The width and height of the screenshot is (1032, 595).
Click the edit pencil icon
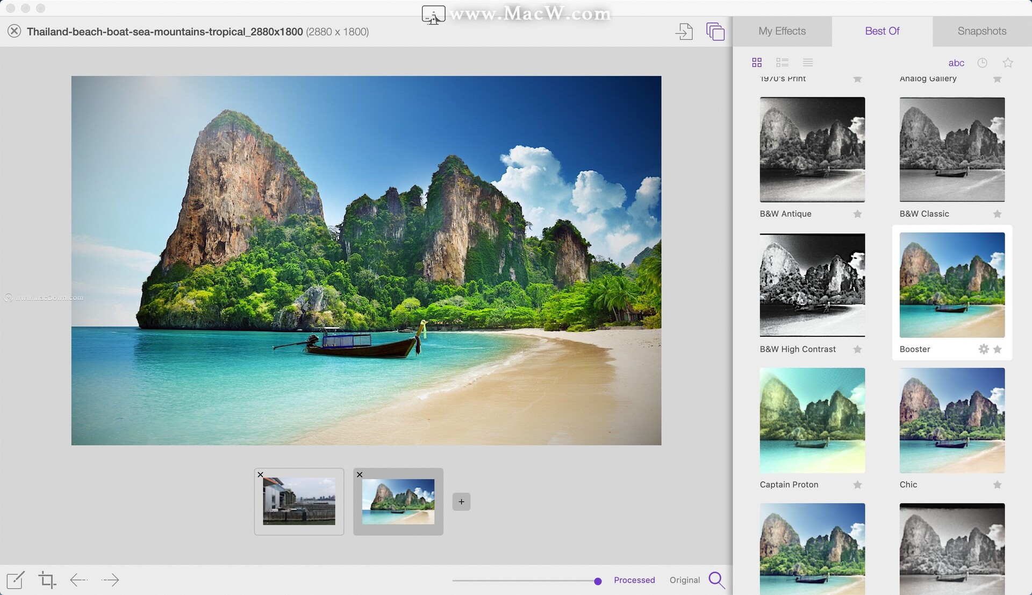16,580
